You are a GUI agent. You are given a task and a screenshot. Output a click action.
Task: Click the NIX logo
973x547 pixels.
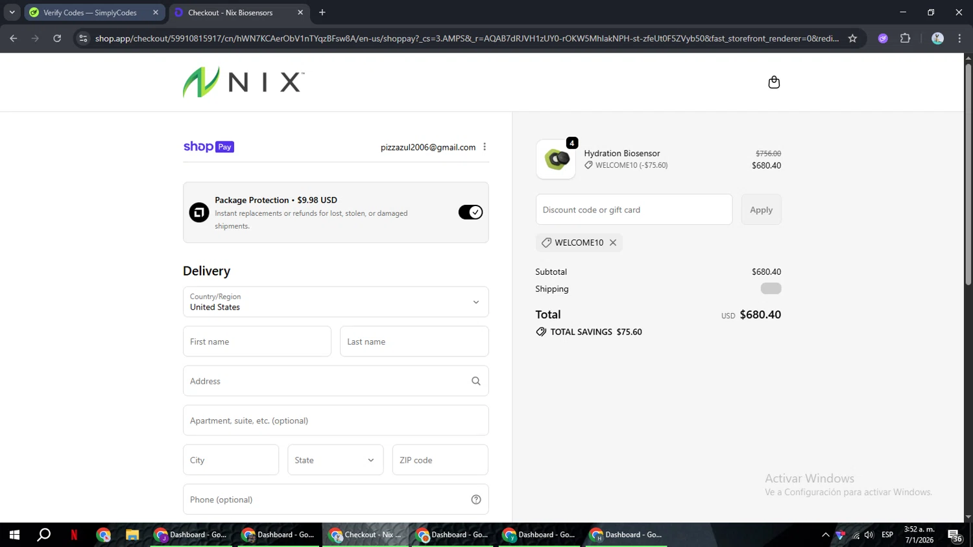(x=243, y=82)
